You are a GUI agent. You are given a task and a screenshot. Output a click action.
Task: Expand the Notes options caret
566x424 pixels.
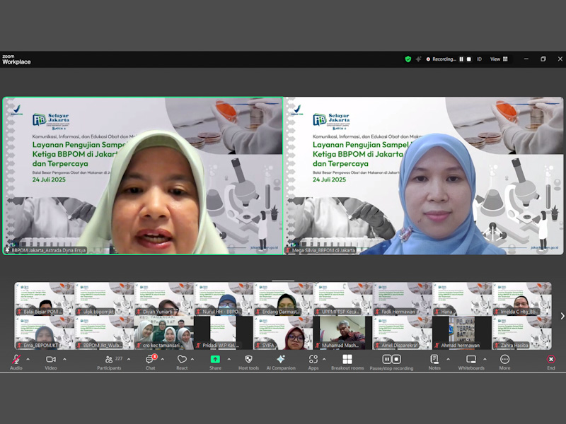448,359
